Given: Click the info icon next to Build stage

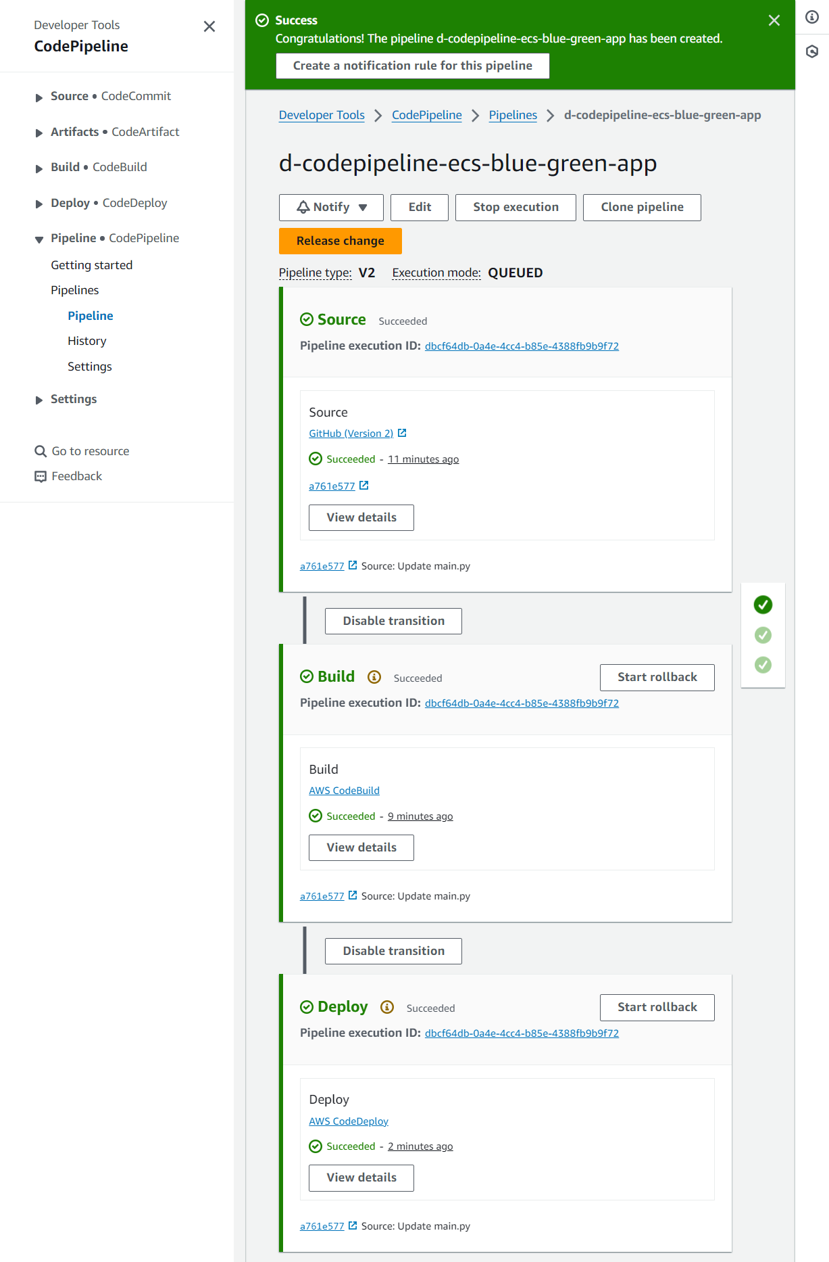Looking at the screenshot, I should click(374, 677).
